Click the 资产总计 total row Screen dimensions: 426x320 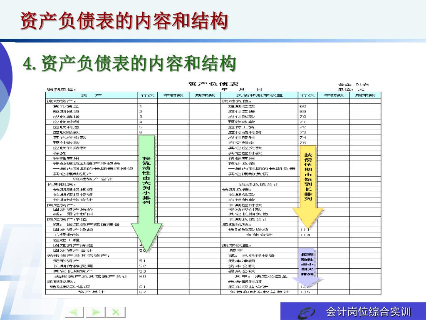[91, 292]
